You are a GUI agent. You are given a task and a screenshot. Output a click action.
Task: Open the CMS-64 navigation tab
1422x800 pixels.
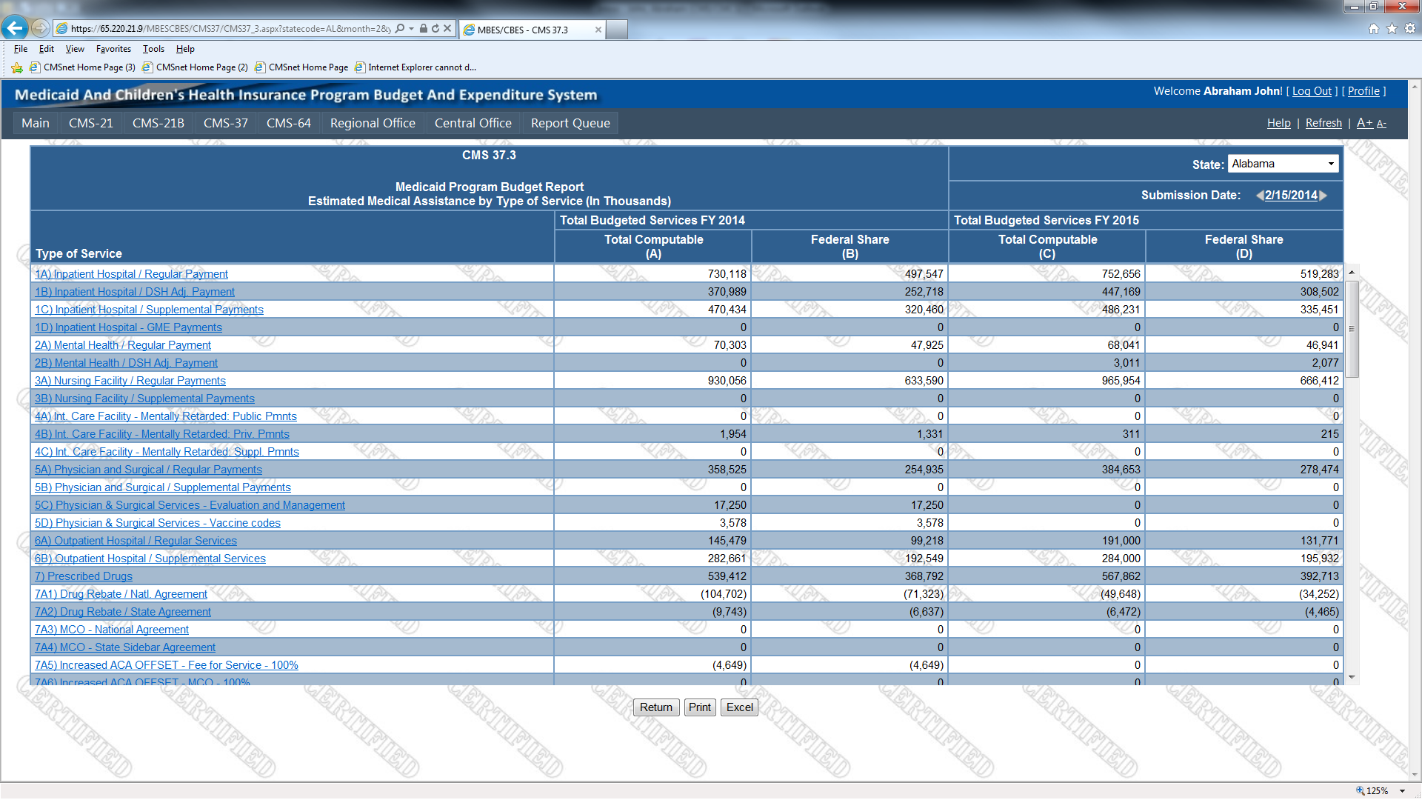click(x=288, y=123)
